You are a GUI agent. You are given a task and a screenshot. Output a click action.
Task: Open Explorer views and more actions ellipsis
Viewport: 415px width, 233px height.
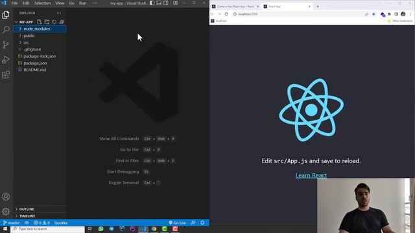[59, 13]
